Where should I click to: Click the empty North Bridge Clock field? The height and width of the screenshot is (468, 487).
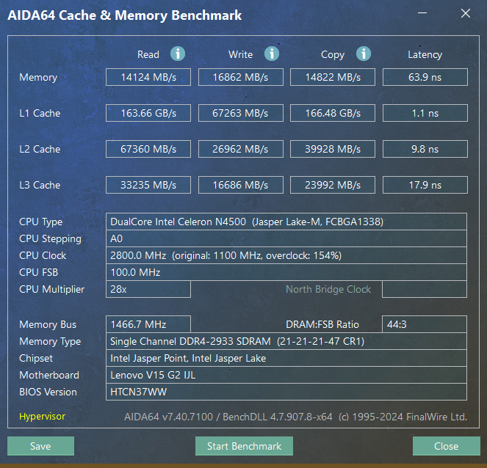(425, 289)
